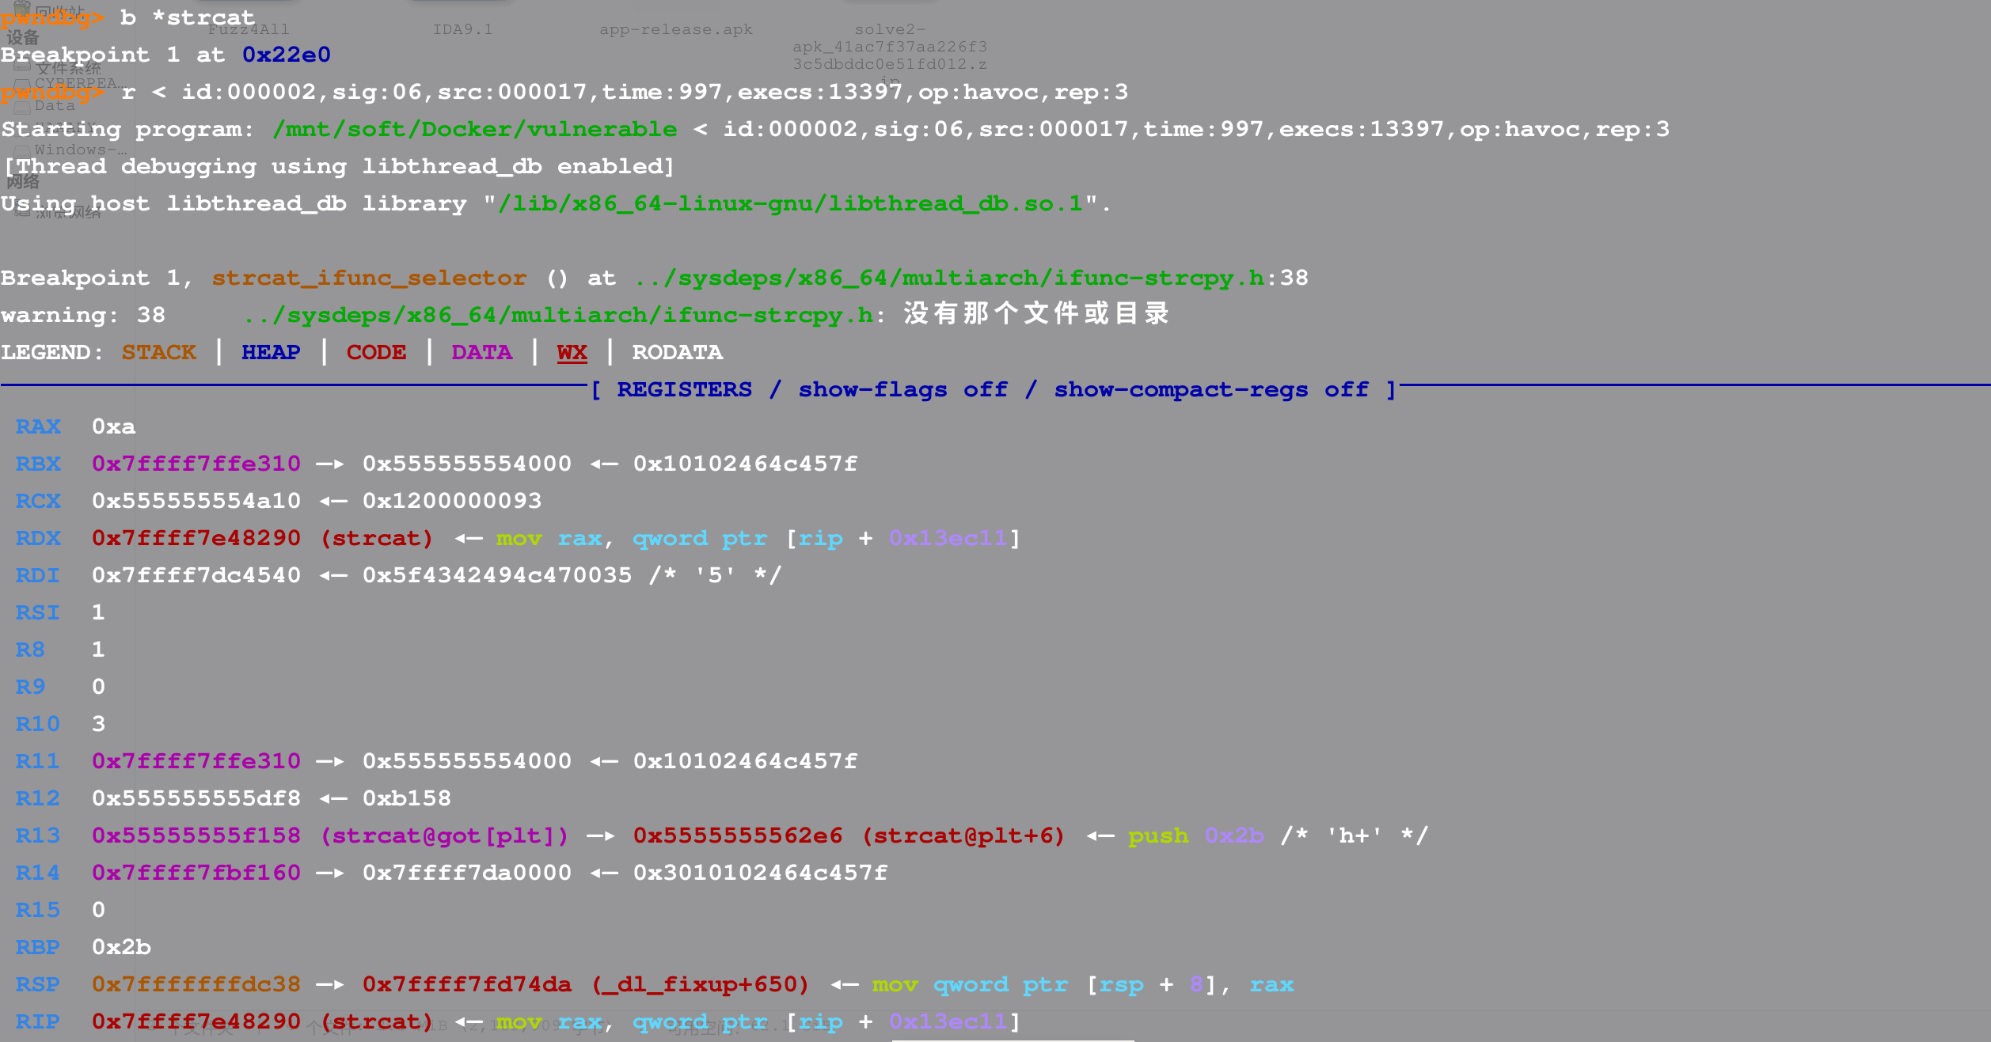Screen dimensions: 1991x1042
Task: Select the Data drive in the background sidebar
Action: pos(54,106)
